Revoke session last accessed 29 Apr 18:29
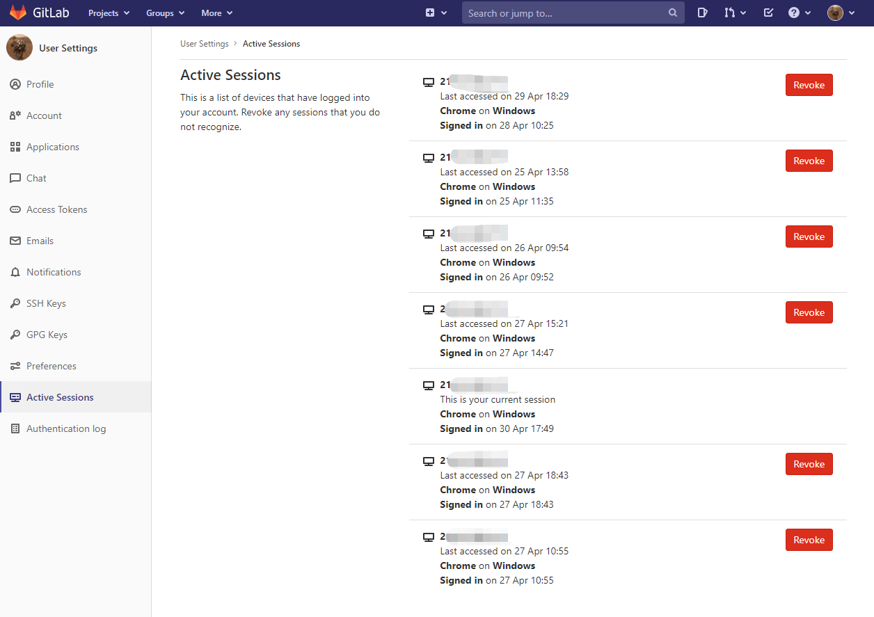874x617 pixels. 809,85
